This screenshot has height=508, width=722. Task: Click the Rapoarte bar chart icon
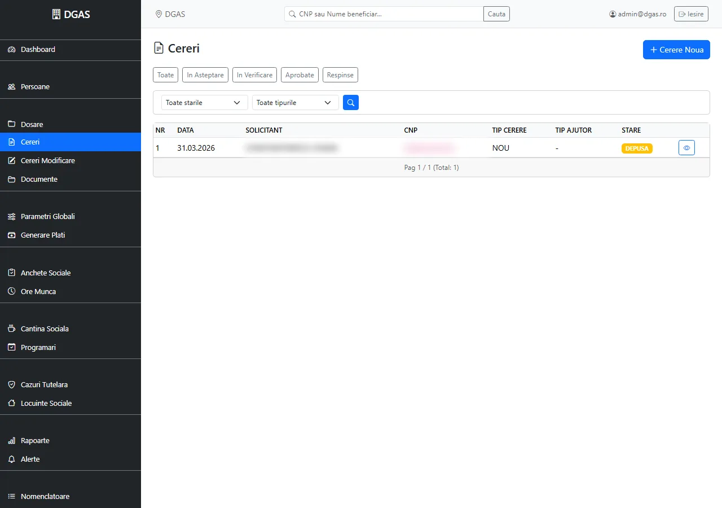[x=11, y=441]
